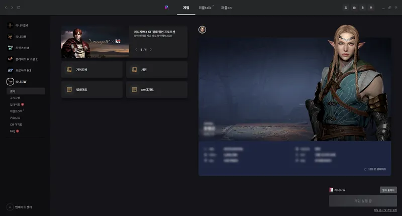
Task: Select the 로비 submenu item
Action: point(26,91)
